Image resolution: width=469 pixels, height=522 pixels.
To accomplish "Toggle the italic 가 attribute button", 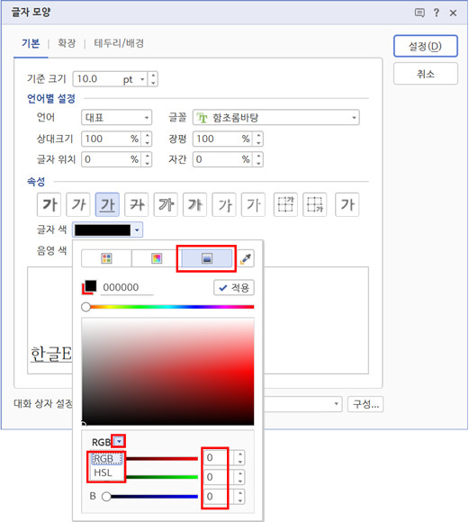I will (78, 204).
